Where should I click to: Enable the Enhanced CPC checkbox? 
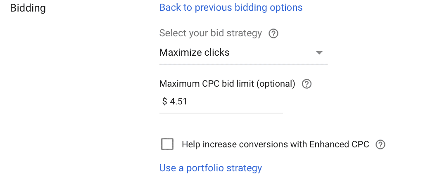(x=167, y=144)
